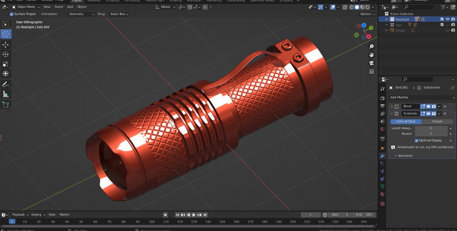Screen dimensions: 457x231
Task: Toggle the fleshlight collection exclude checkbox
Action: coord(442,19)
